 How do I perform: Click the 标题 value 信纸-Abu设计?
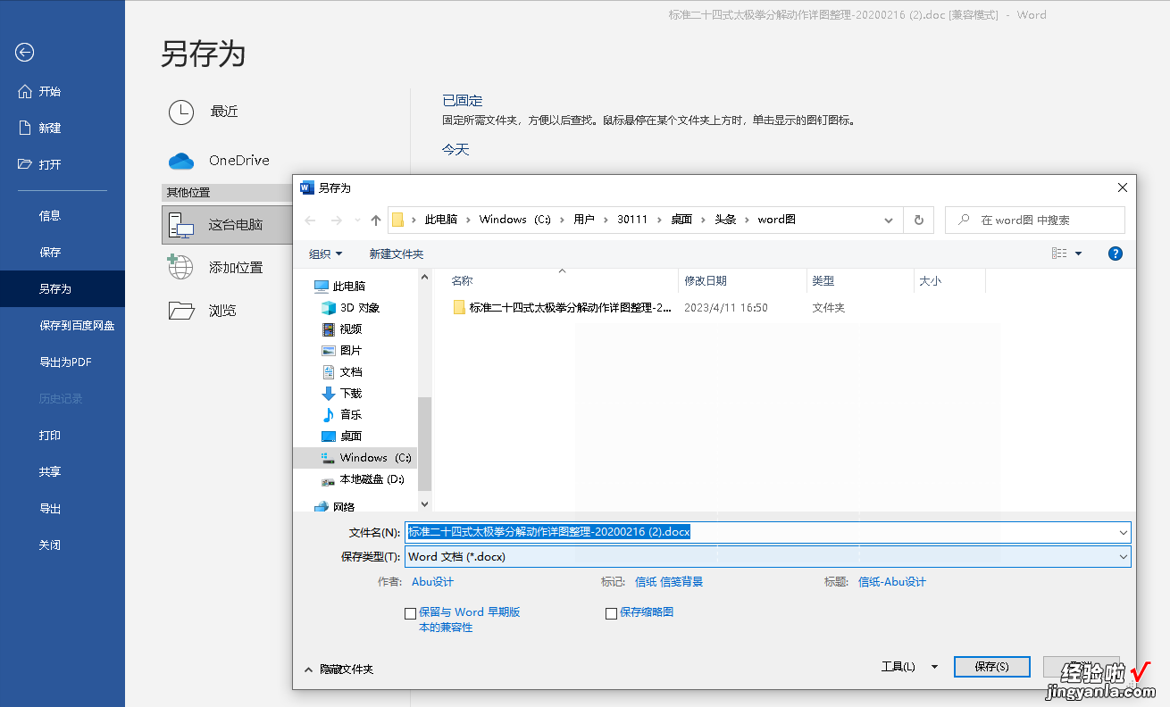[892, 582]
